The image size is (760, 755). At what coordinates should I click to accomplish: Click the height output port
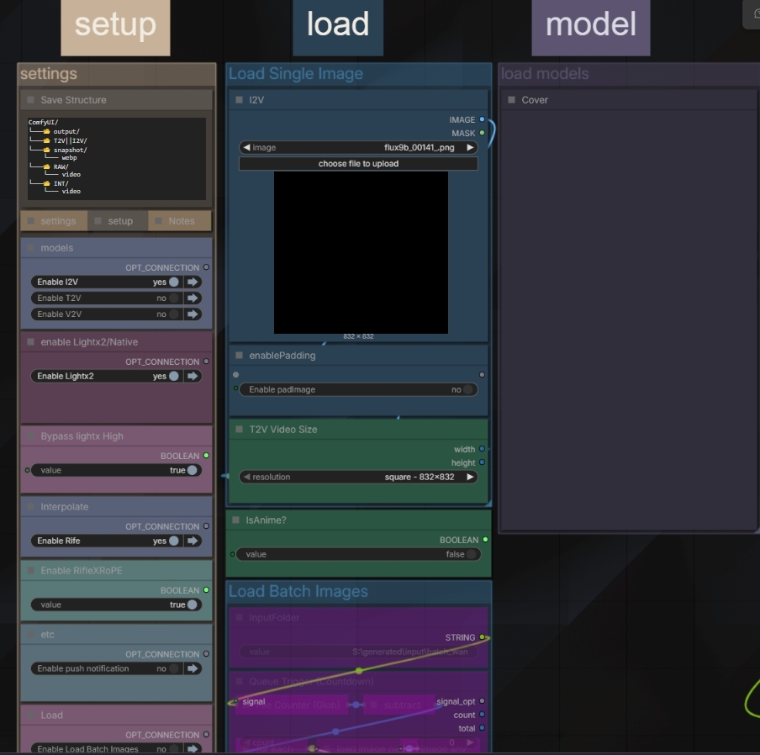click(482, 462)
